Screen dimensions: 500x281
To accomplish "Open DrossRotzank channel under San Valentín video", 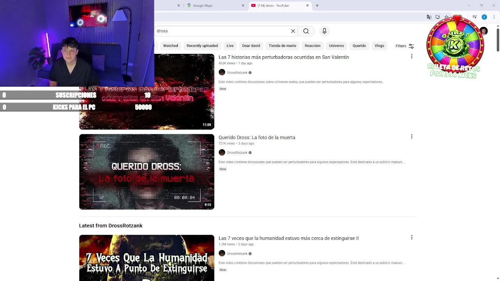I will click(x=237, y=73).
